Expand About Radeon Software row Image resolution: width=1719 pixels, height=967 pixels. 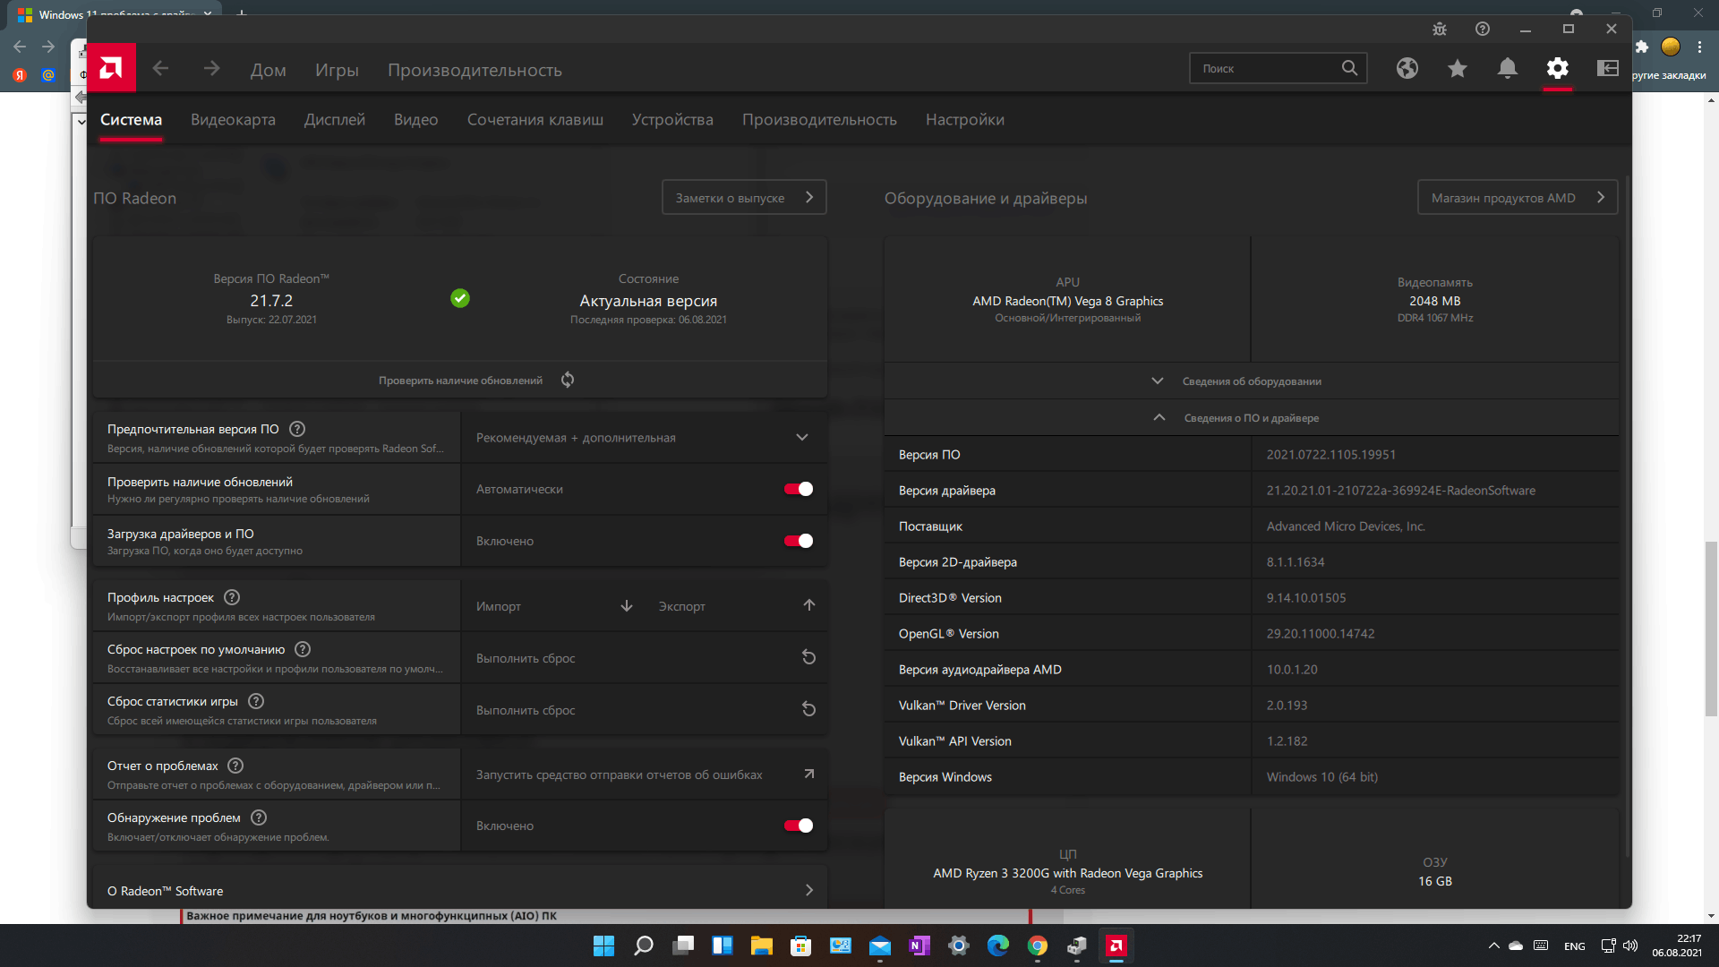[x=460, y=891]
